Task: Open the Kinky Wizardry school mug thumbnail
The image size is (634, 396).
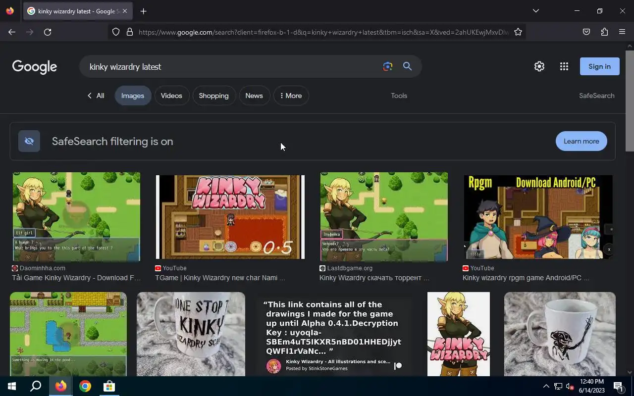Action: point(191,334)
